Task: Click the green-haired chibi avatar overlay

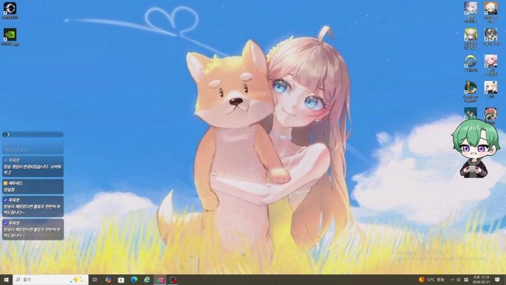Action: pos(476,147)
